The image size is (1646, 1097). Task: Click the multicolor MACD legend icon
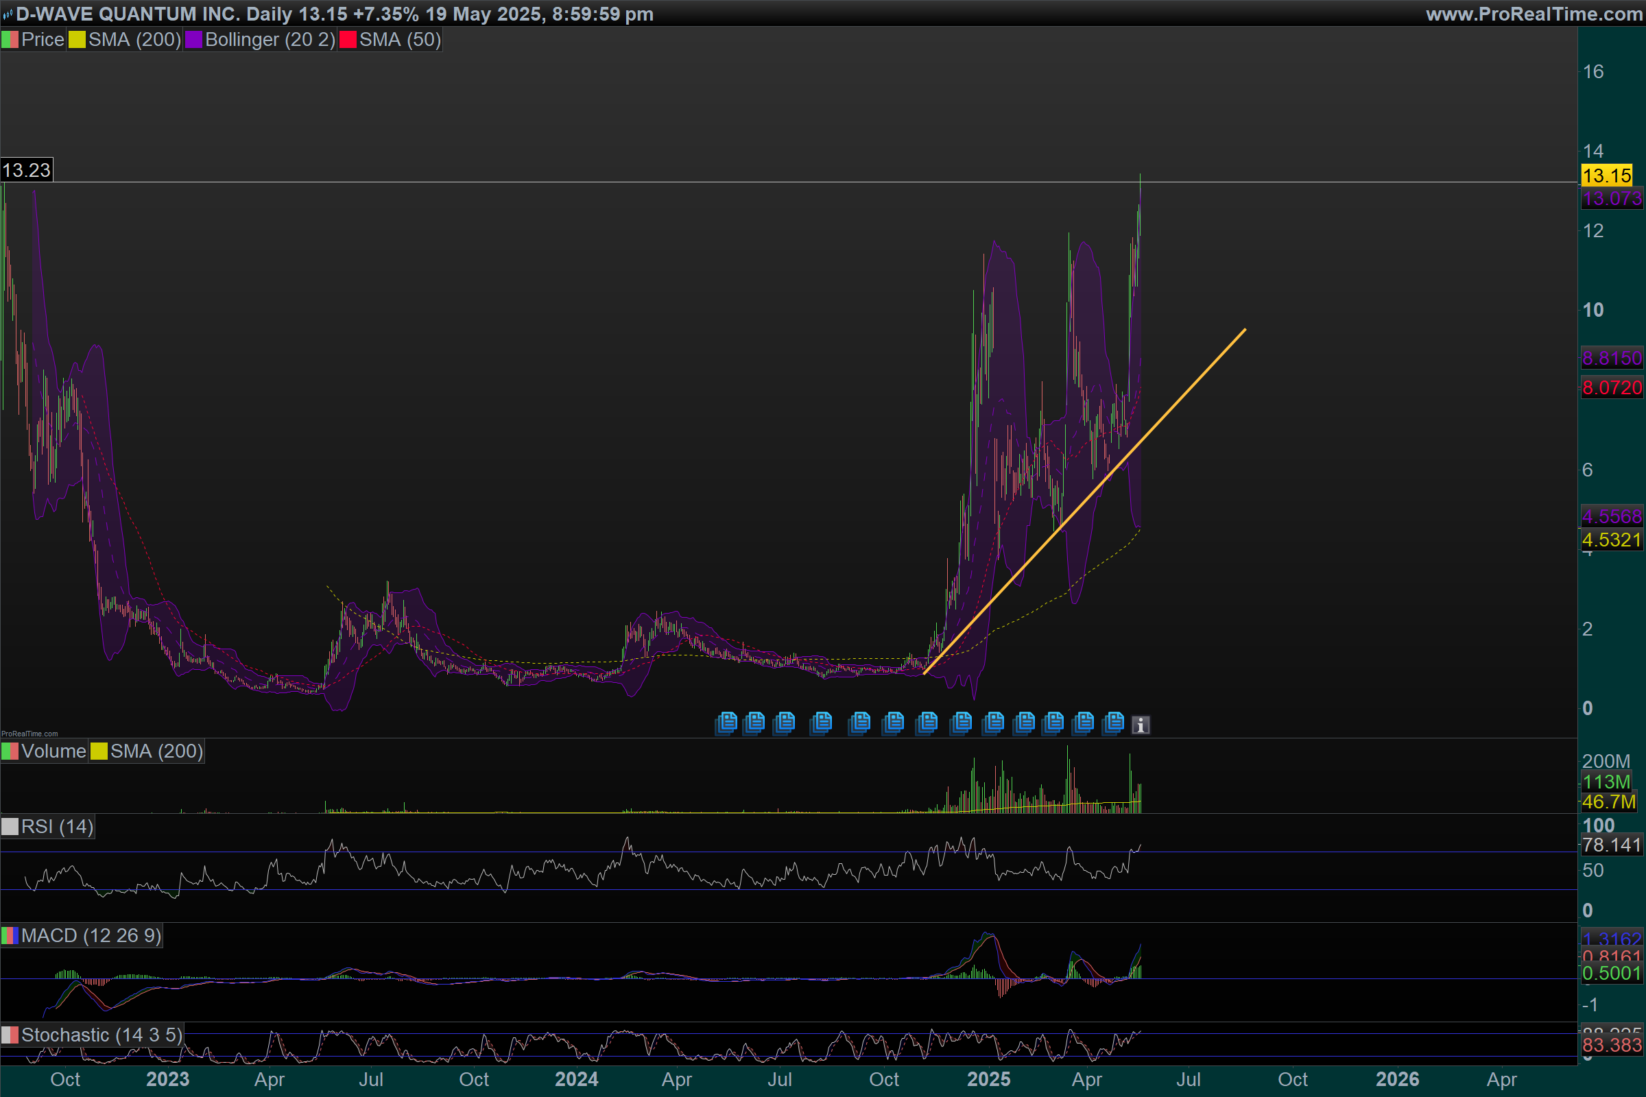(x=10, y=935)
